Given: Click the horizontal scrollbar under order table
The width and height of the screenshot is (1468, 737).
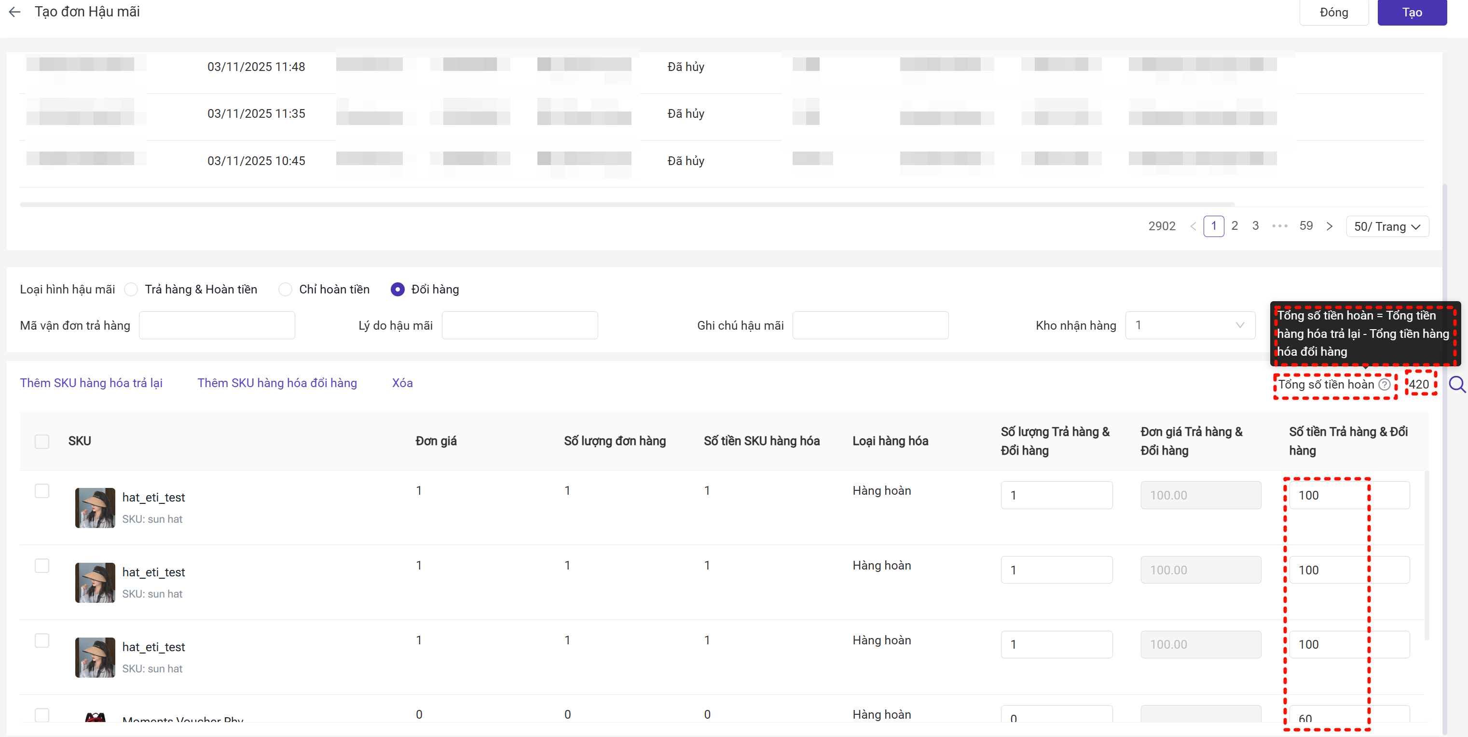Looking at the screenshot, I should tap(627, 204).
